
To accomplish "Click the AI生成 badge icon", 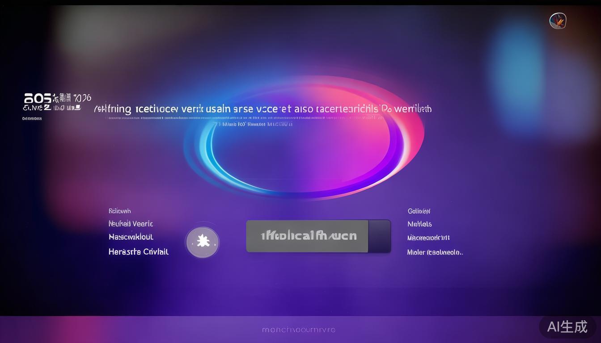I will [567, 327].
